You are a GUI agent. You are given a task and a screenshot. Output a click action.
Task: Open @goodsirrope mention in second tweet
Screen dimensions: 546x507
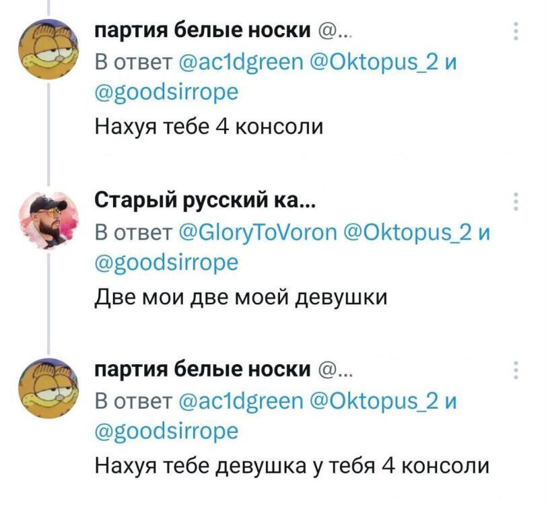pos(166,263)
